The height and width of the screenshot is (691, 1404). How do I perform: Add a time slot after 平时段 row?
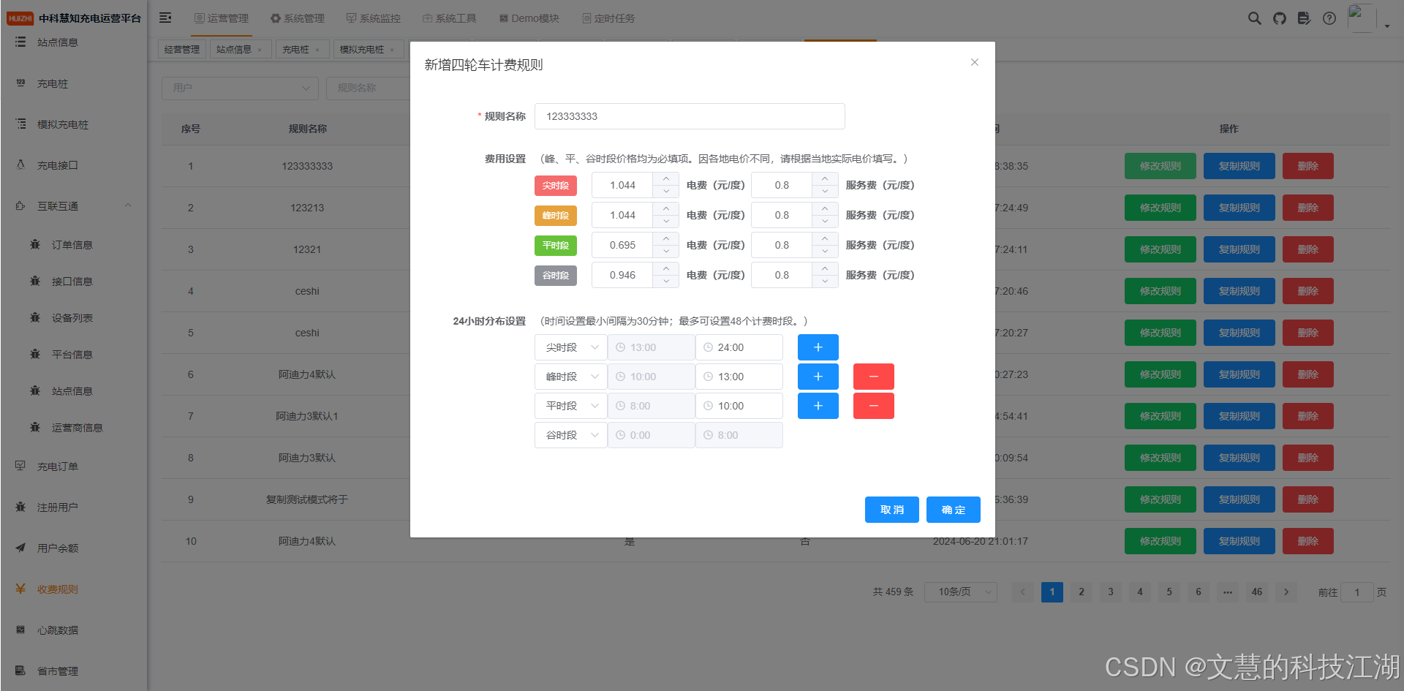coord(818,406)
